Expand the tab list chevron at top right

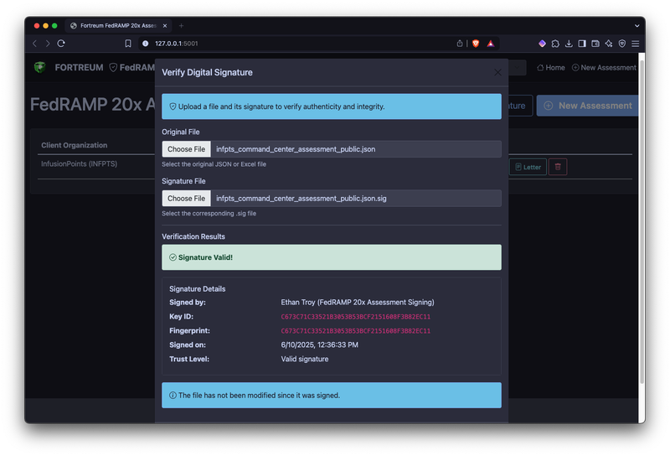pos(636,26)
